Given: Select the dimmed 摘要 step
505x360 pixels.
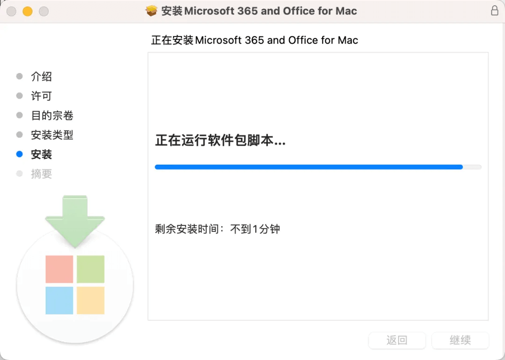Looking at the screenshot, I should click(41, 174).
